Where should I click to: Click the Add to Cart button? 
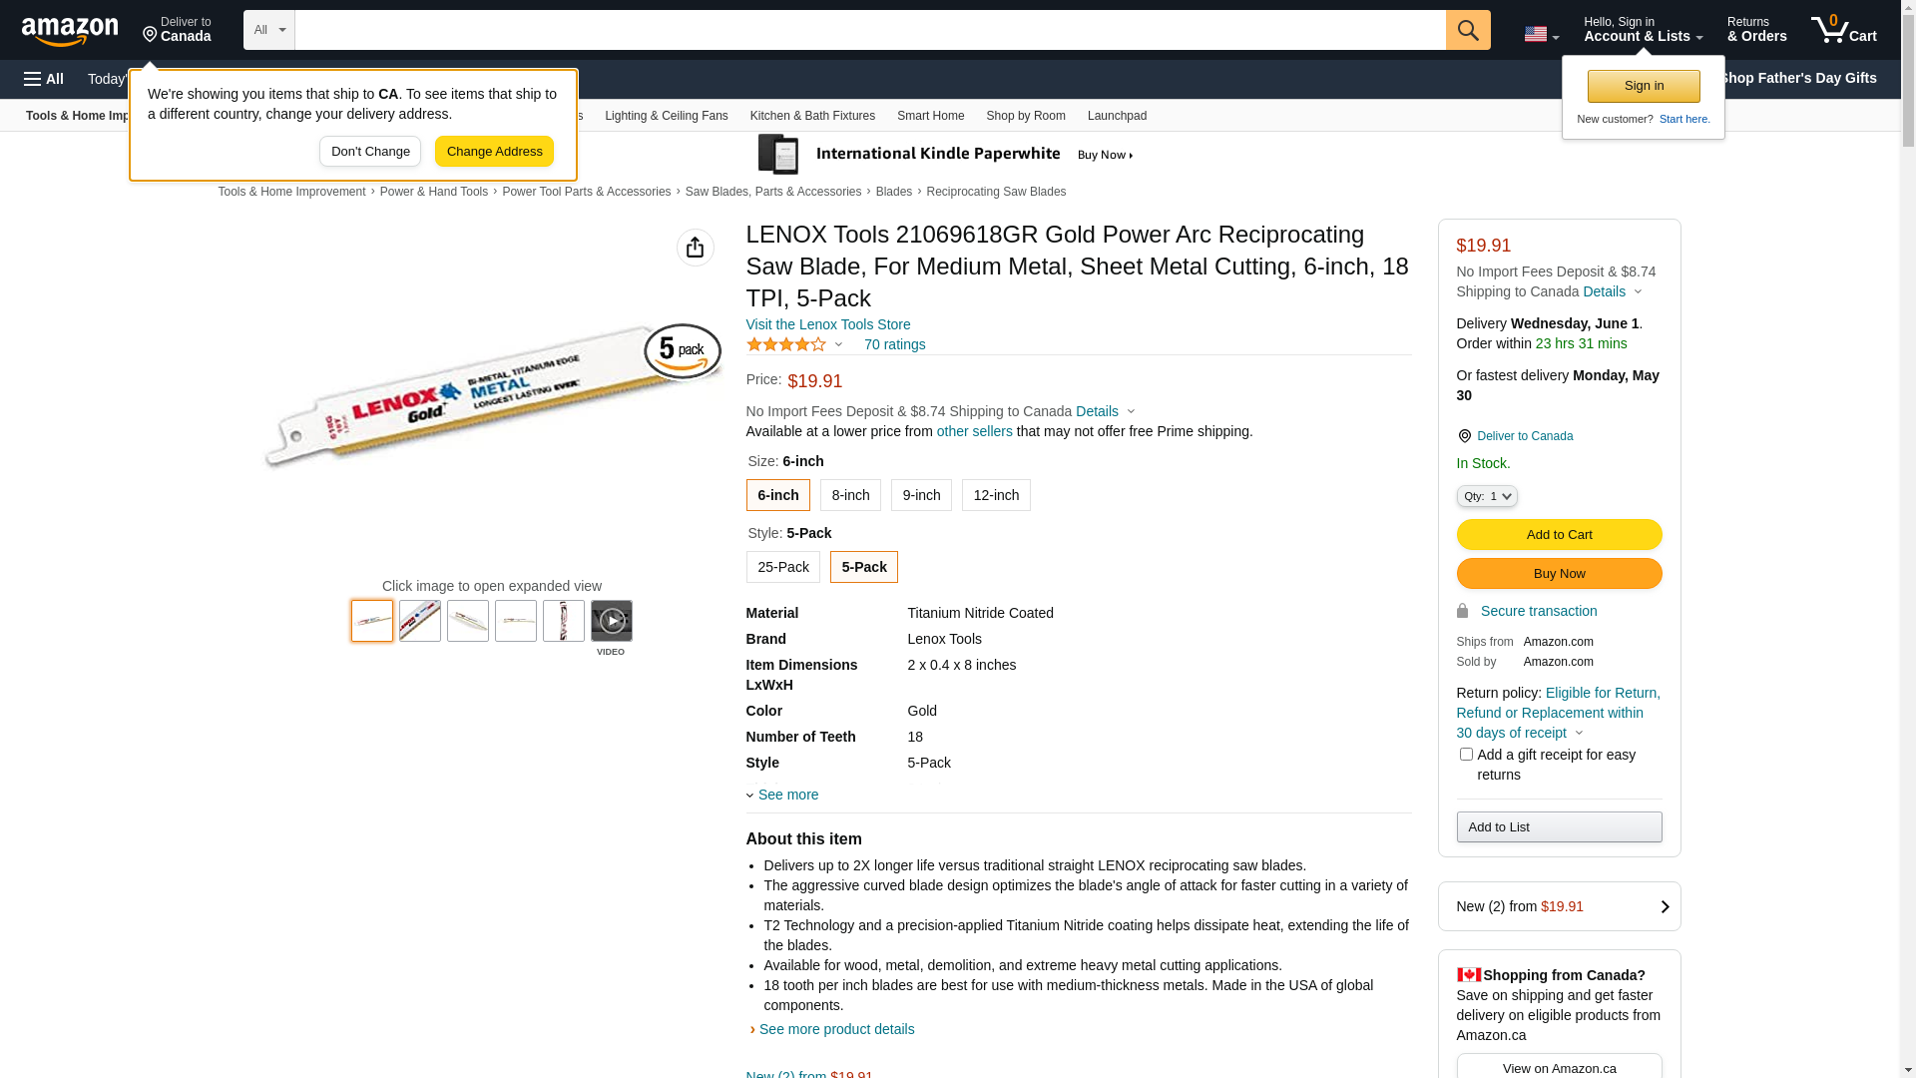[x=1559, y=535]
